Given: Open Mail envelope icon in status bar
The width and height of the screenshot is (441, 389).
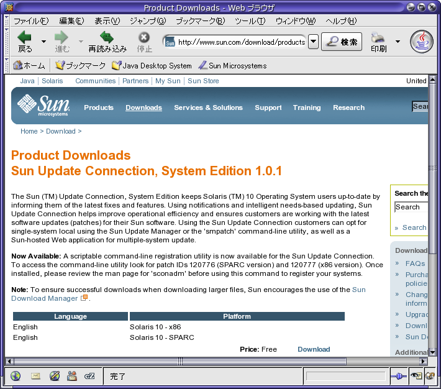Looking at the screenshot, I should click(x=35, y=376).
